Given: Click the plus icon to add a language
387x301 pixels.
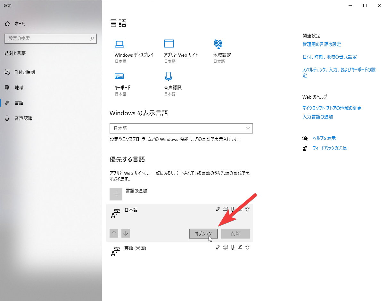Looking at the screenshot, I should click(116, 194).
